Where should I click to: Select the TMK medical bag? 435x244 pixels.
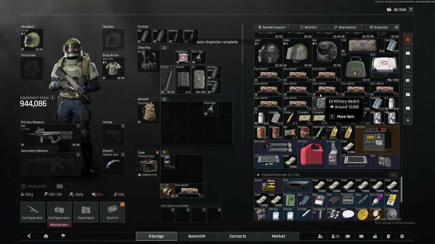coord(363,46)
